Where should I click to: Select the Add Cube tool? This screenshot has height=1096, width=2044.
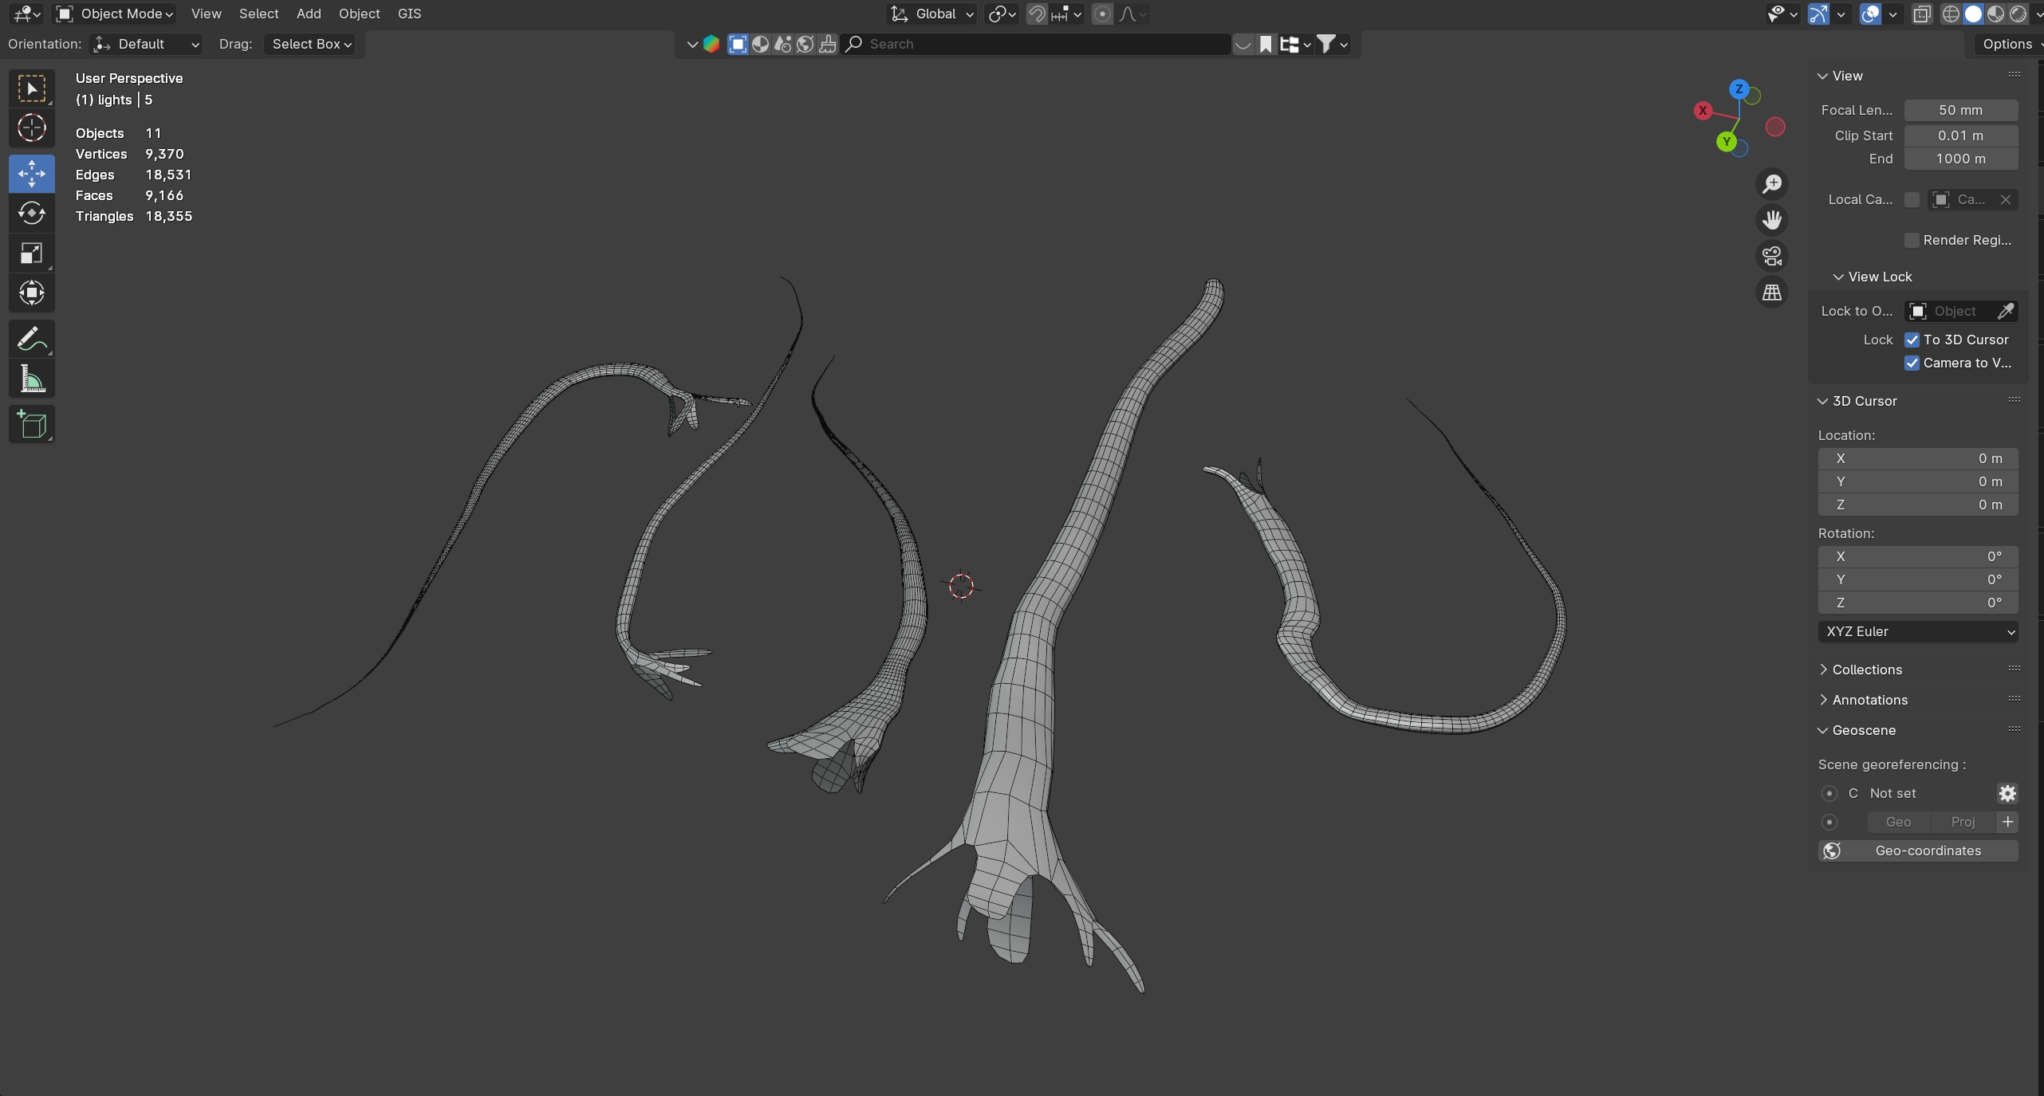(32, 424)
